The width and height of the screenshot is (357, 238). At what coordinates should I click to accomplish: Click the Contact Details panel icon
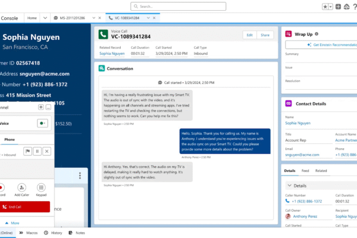(289, 104)
